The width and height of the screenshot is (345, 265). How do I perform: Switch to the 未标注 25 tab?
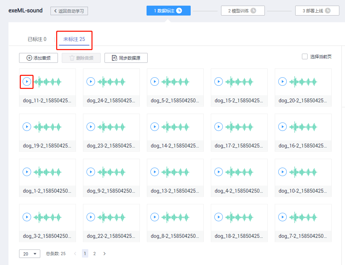click(x=74, y=39)
